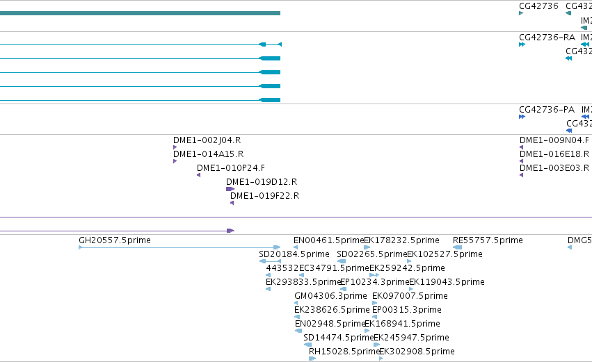Select the EK097007.5prime EST label
Screen dimensions: 592x362
[410, 297]
